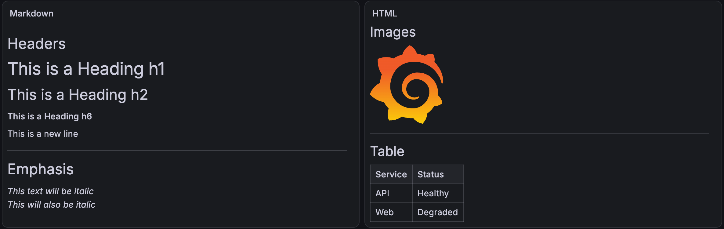724x229 pixels.
Task: Click the text "This is a Heading h2"
Action: pos(78,95)
